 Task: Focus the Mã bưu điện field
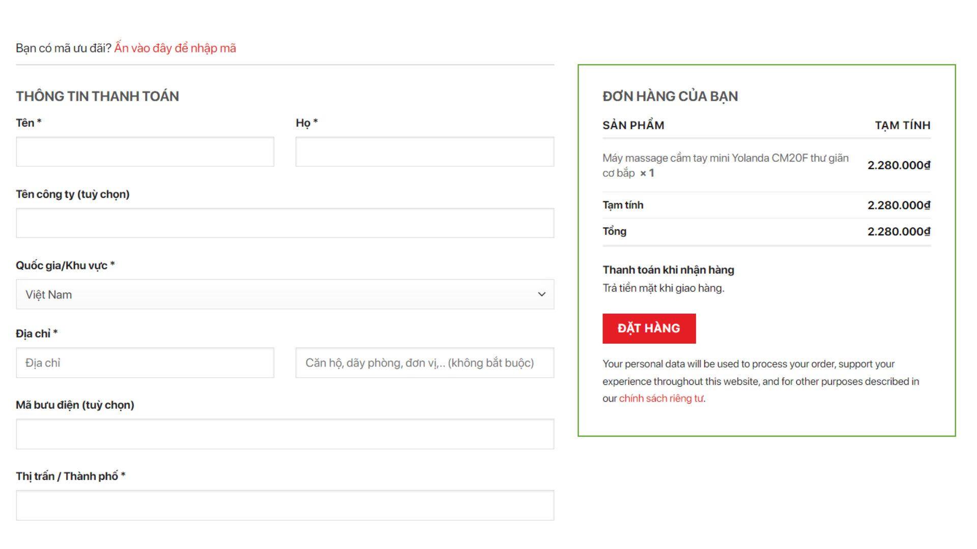pos(285,434)
